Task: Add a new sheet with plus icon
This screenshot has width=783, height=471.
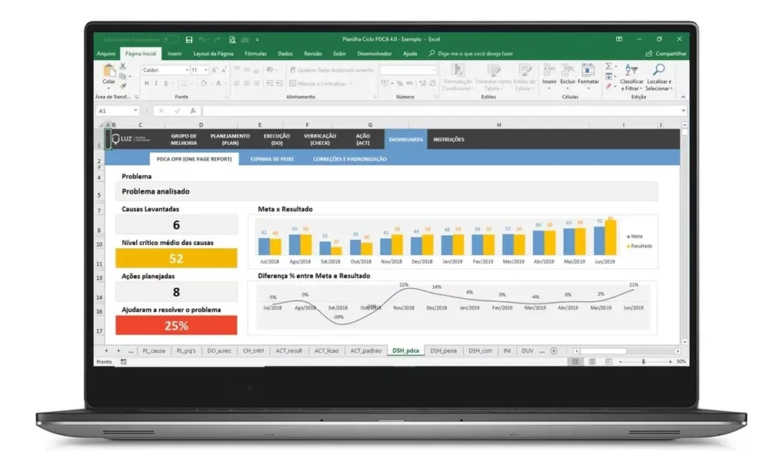Action: tap(554, 351)
